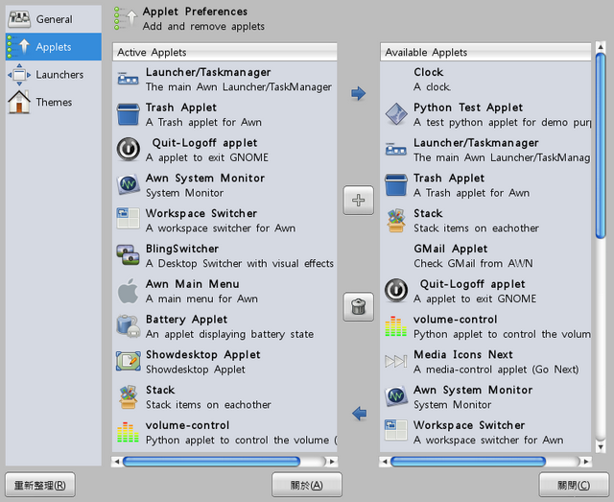
Task: Select the Media Icons Next icon
Action: 396,361
